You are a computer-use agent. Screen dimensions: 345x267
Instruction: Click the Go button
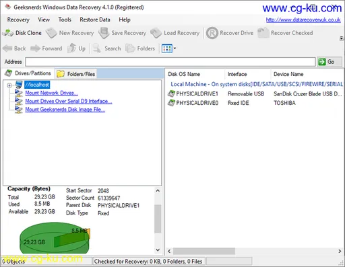tap(330, 62)
